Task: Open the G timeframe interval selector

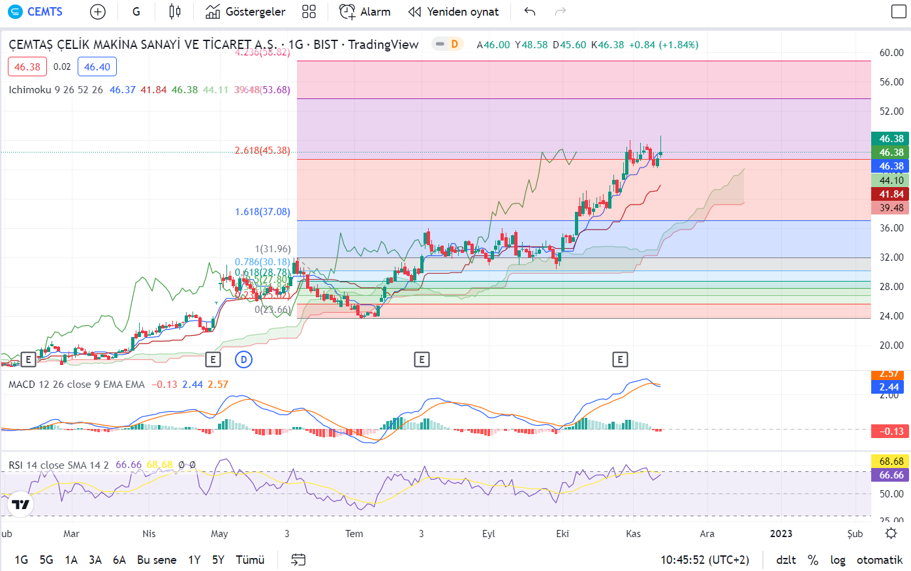Action: [136, 12]
